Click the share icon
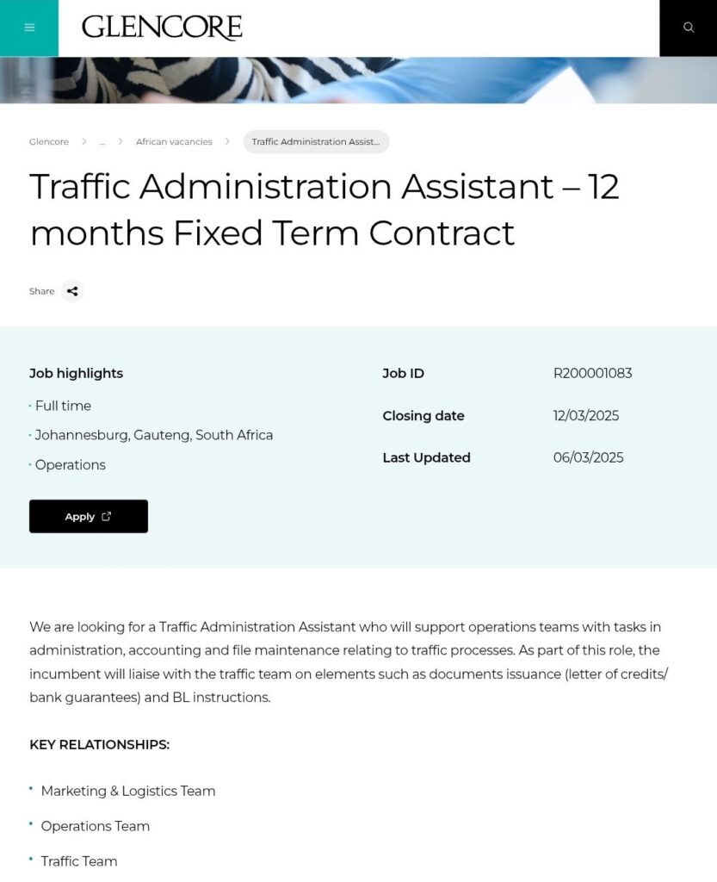The height and width of the screenshot is (882, 717). 72,291
